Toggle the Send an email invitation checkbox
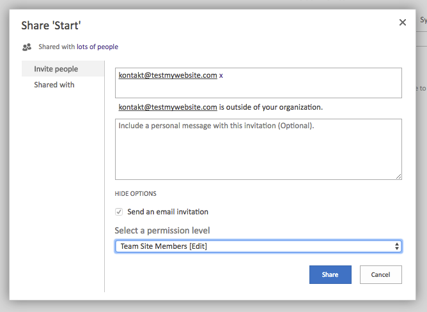 point(119,212)
